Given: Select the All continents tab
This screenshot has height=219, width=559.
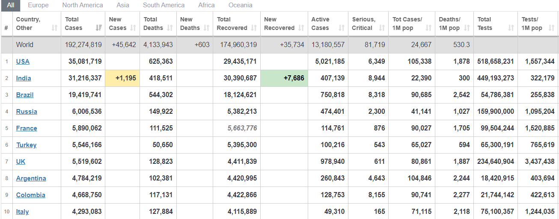Looking at the screenshot, I should coord(10,5).
